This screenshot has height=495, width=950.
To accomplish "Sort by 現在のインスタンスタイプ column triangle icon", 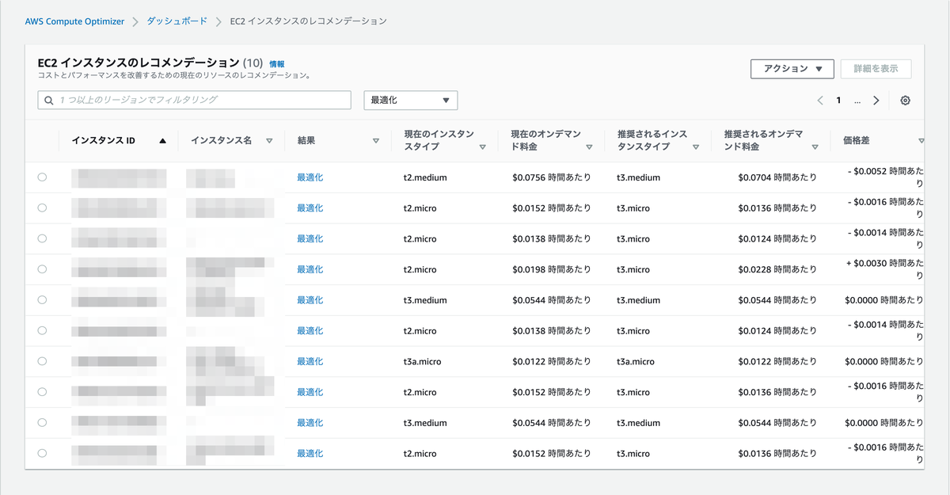I will (x=482, y=147).
